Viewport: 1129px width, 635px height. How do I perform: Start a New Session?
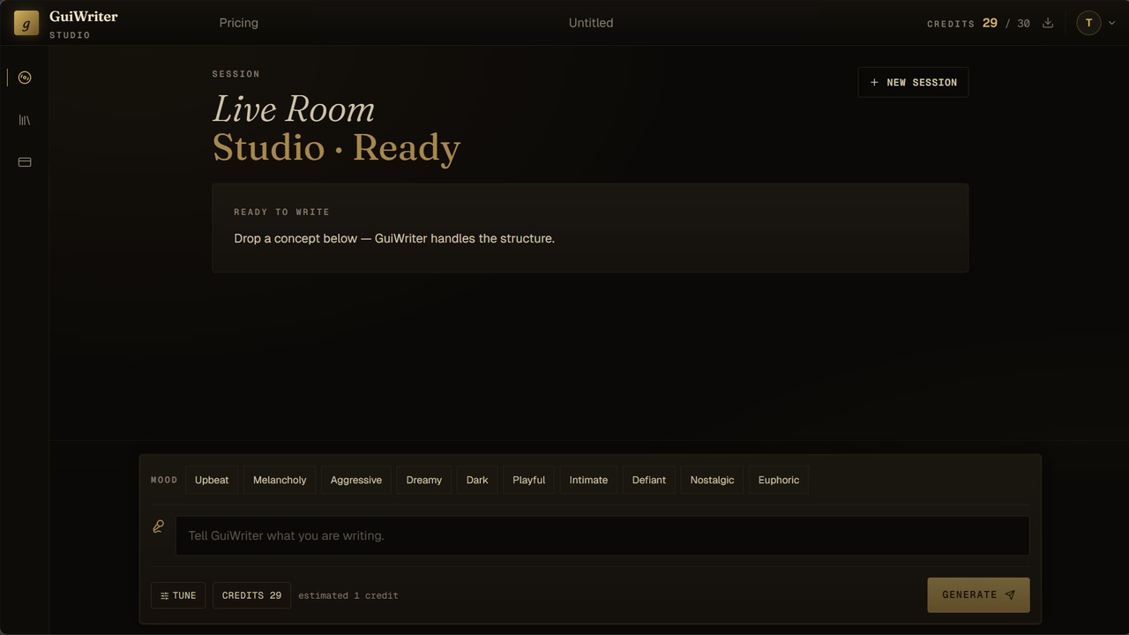[x=913, y=82]
